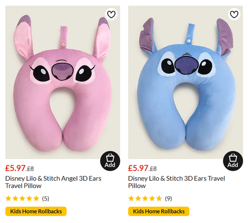Favorite the pink Angel travel pillow with the heart

click(111, 15)
